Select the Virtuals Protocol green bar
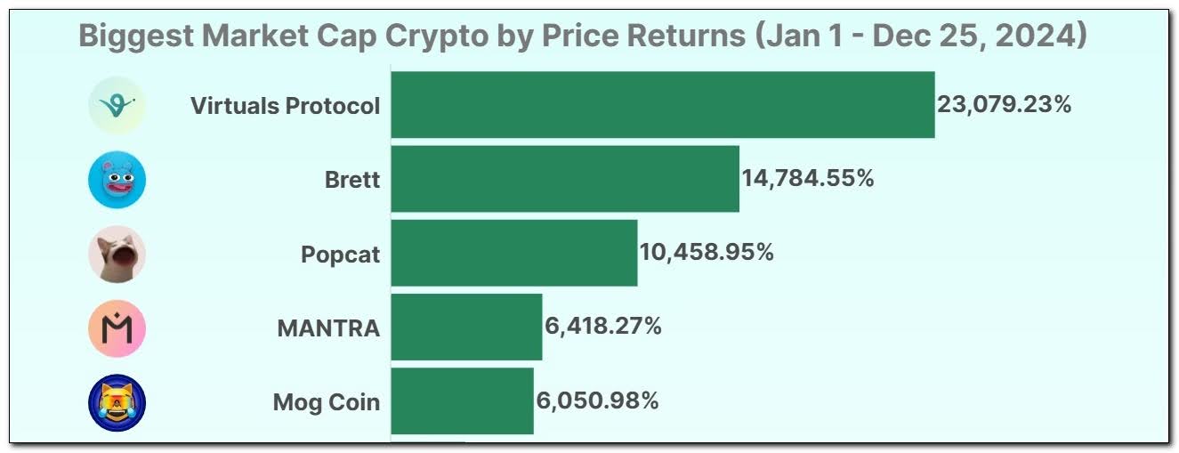The height and width of the screenshot is (453, 1179). pyautogui.click(x=662, y=105)
